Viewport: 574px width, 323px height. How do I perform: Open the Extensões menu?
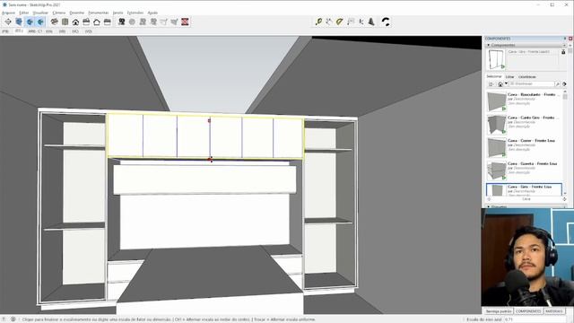[x=135, y=13]
